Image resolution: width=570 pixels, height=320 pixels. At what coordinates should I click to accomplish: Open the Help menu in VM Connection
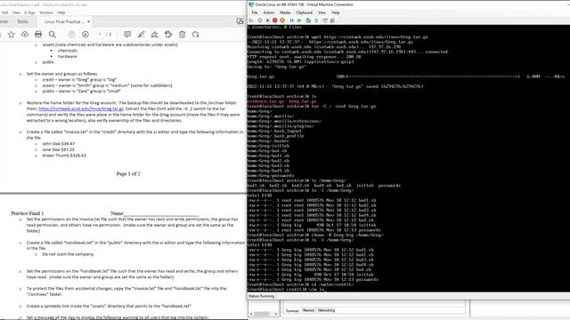pyautogui.click(x=336, y=12)
